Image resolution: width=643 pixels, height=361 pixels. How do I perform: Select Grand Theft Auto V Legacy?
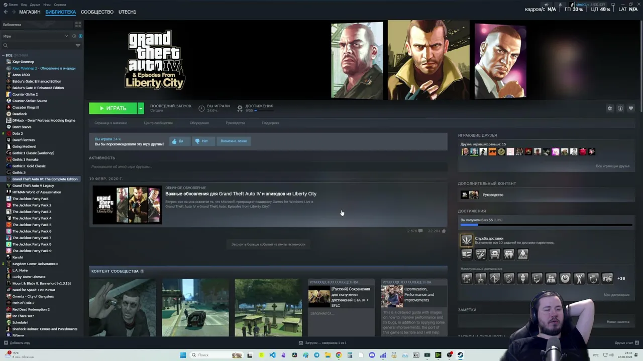click(x=33, y=186)
